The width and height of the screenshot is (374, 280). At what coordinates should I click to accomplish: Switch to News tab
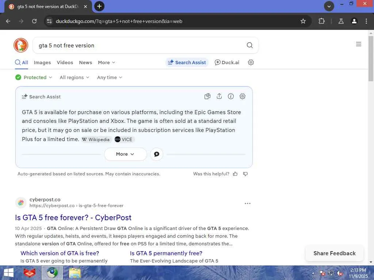coord(85,62)
